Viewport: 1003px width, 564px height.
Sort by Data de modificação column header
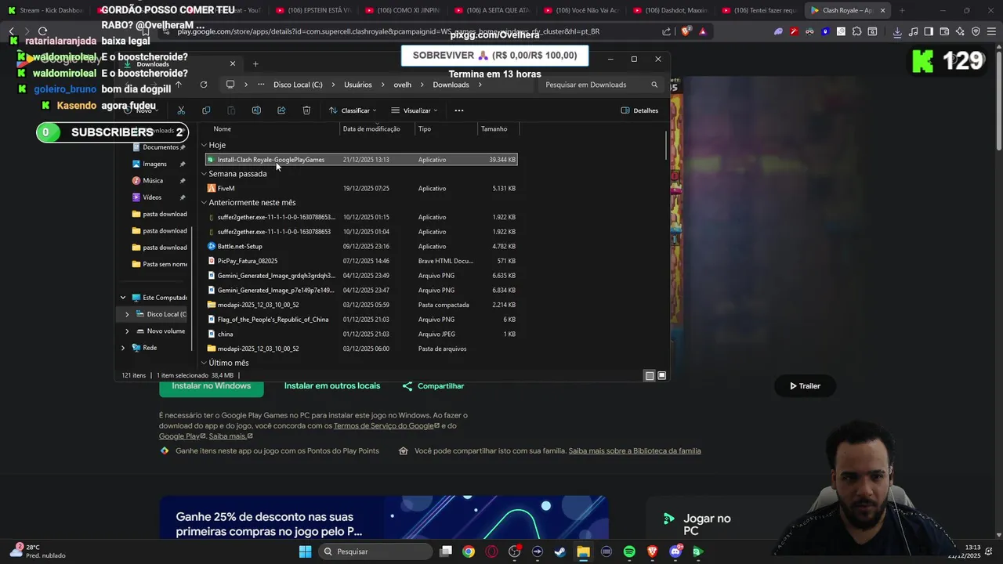coord(371,129)
